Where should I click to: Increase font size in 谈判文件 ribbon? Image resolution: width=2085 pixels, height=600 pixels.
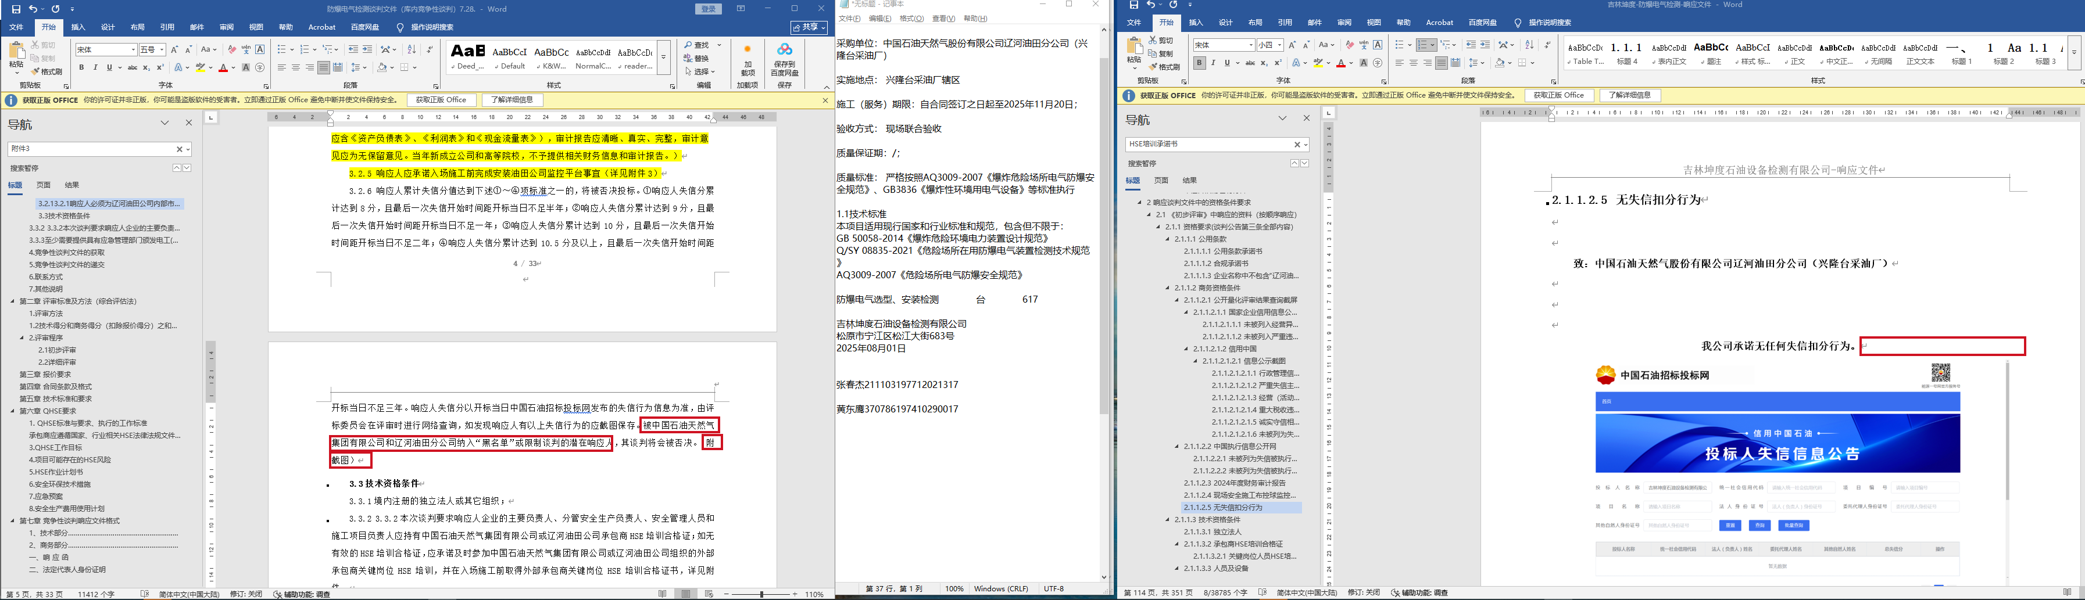click(x=174, y=49)
